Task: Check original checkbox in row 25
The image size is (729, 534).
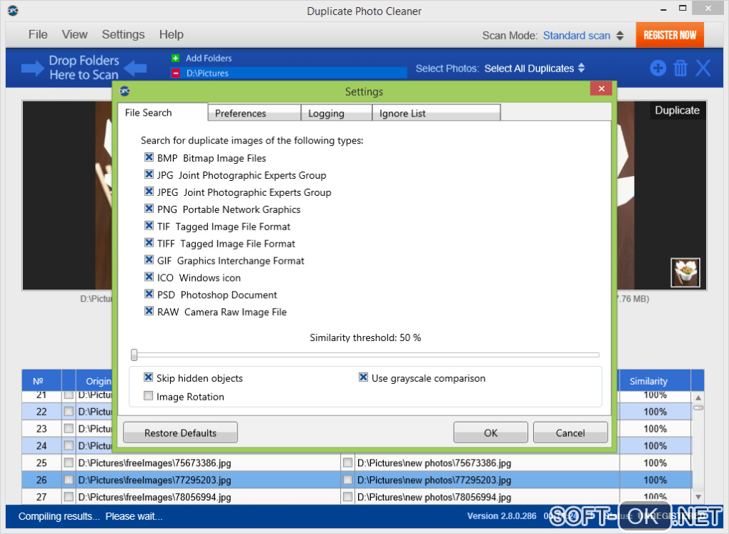Action: click(x=69, y=463)
